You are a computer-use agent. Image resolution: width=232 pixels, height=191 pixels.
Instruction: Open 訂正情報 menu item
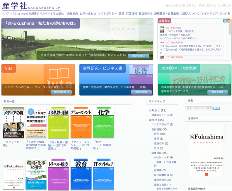coord(131,14)
